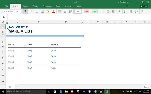Open the text alignment icon

pyautogui.click(x=59, y=11)
